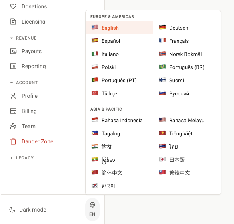Open the Team sidebar link
The width and height of the screenshot is (234, 224).
coord(28,126)
